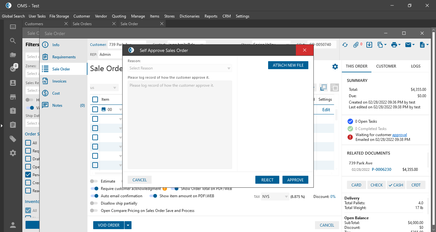Expand the item dropdown in the 00 row

tap(120, 110)
